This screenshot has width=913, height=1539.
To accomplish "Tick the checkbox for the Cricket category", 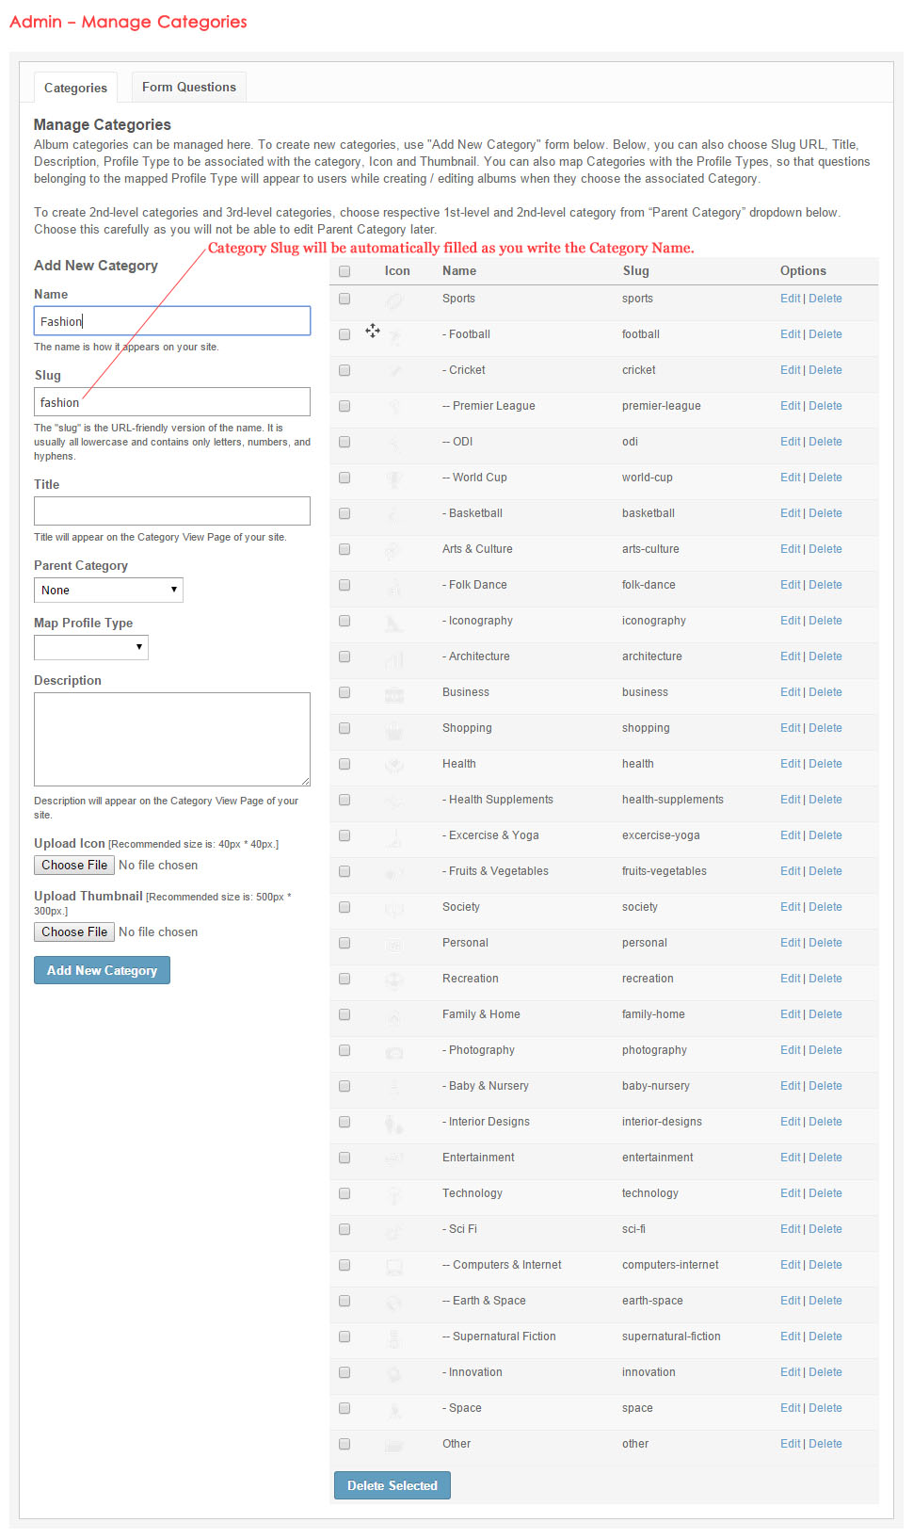I will point(344,370).
